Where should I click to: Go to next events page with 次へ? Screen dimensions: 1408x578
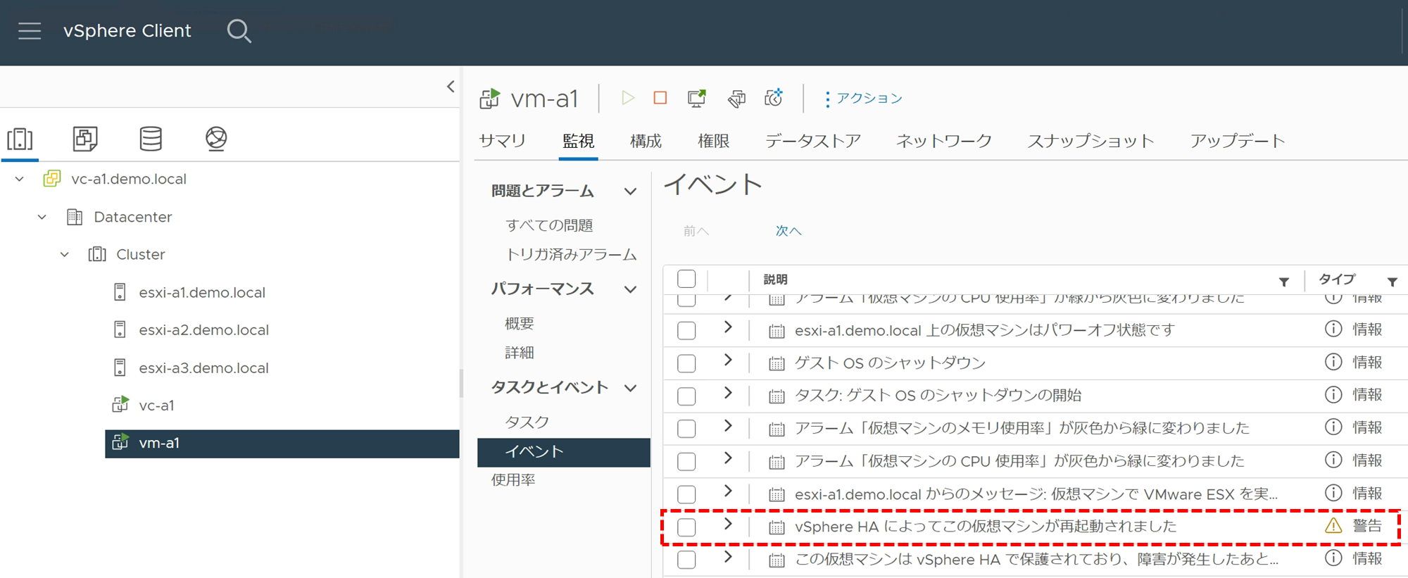(788, 231)
